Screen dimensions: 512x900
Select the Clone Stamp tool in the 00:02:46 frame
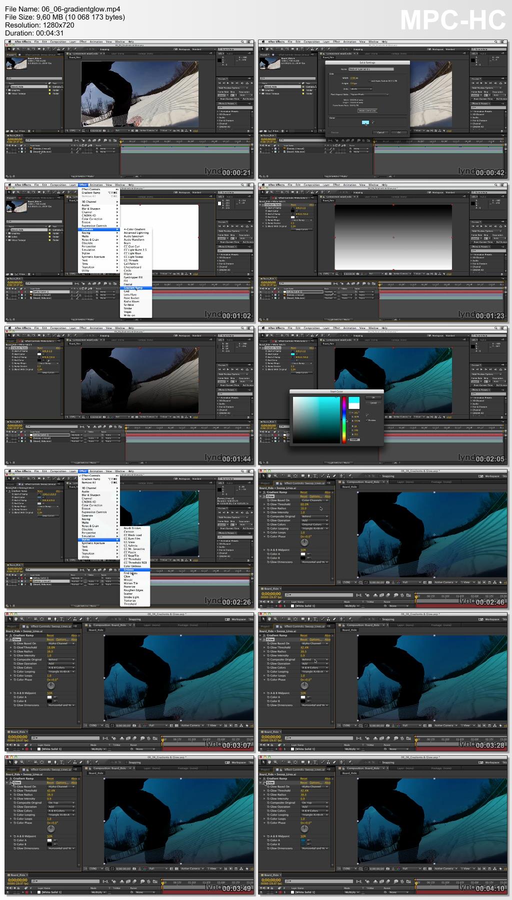328,476
